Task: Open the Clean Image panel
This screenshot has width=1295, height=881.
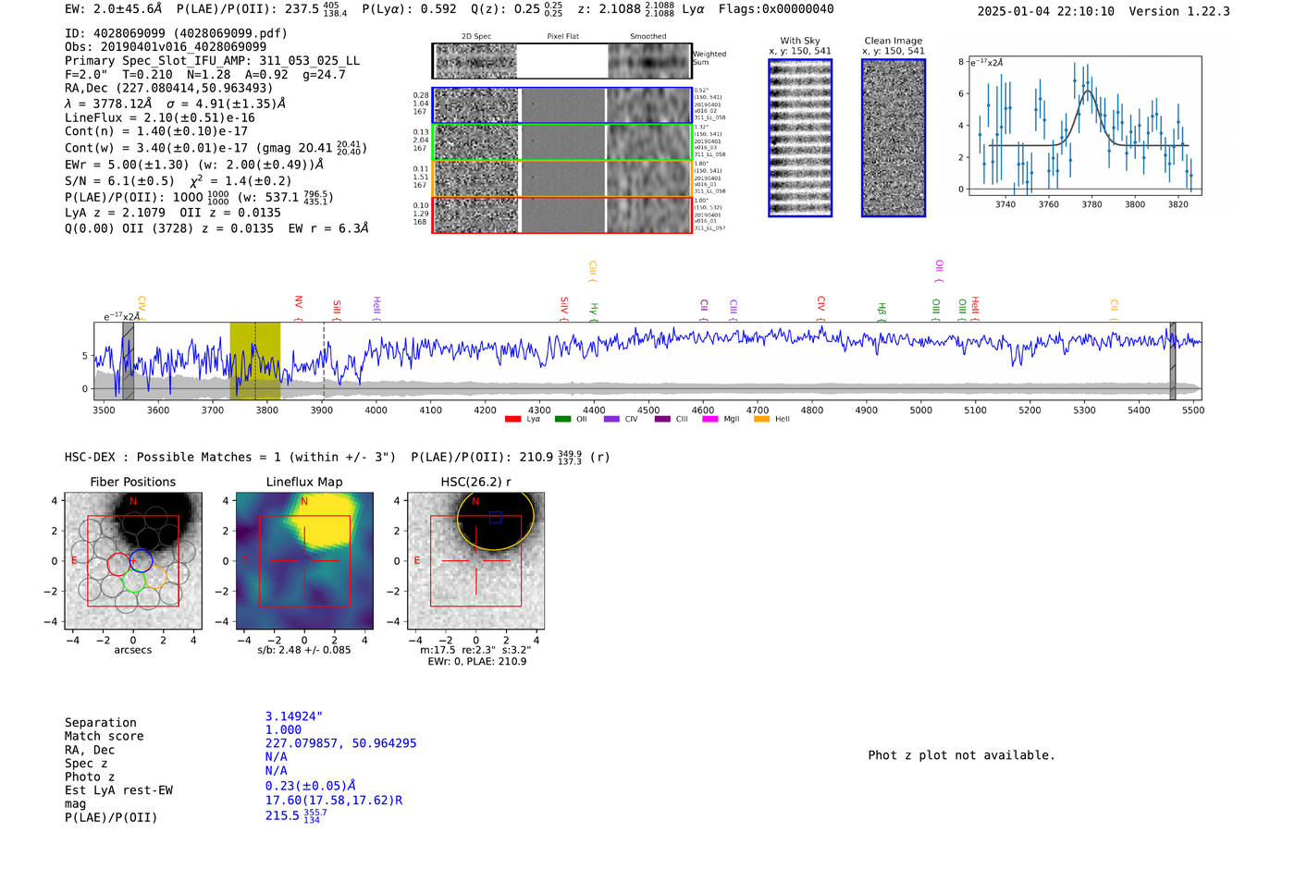Action: [894, 138]
